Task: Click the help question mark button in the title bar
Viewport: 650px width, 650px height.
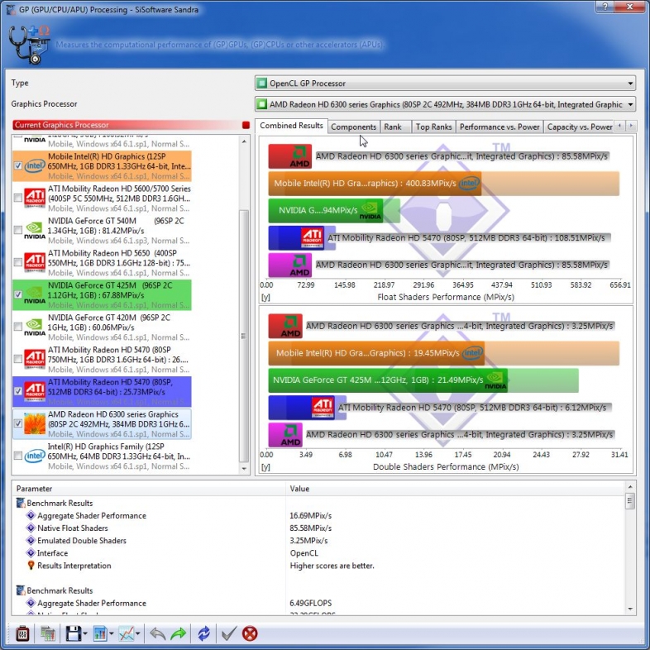Action: 605,7
